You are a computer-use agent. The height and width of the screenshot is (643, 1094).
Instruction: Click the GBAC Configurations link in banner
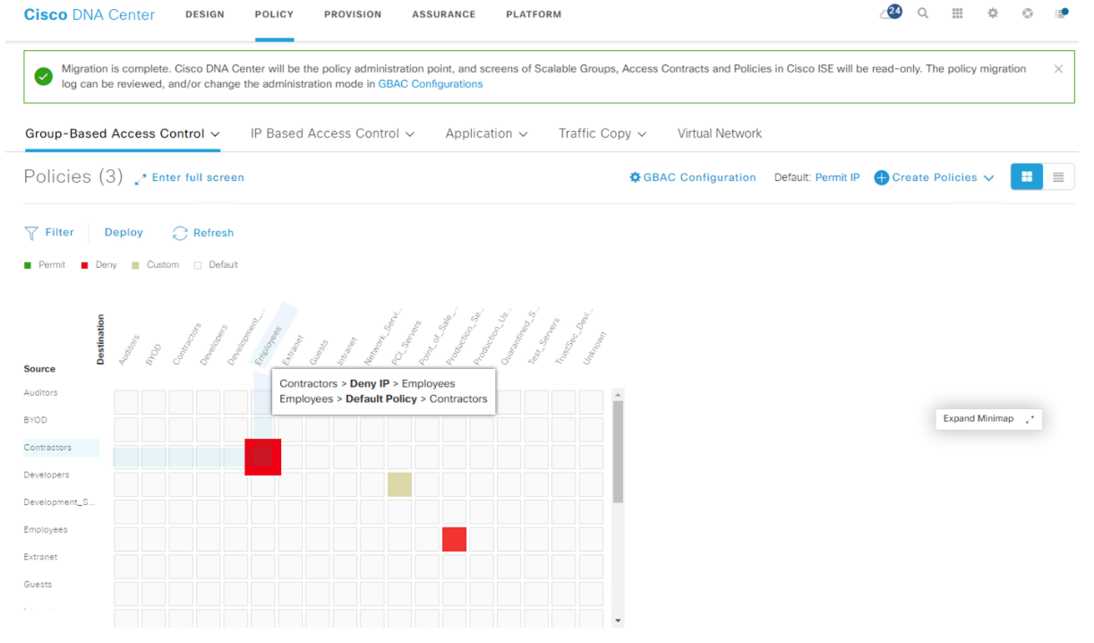tap(430, 84)
